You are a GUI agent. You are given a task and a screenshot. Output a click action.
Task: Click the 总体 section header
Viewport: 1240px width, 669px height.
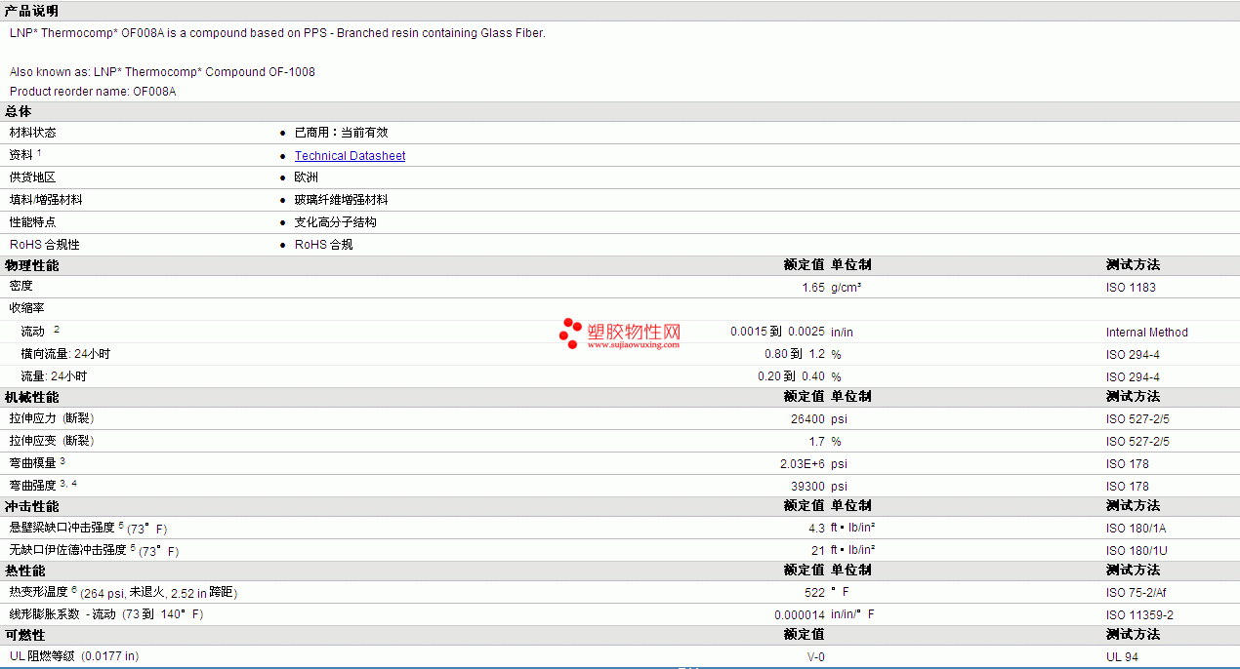(19, 112)
